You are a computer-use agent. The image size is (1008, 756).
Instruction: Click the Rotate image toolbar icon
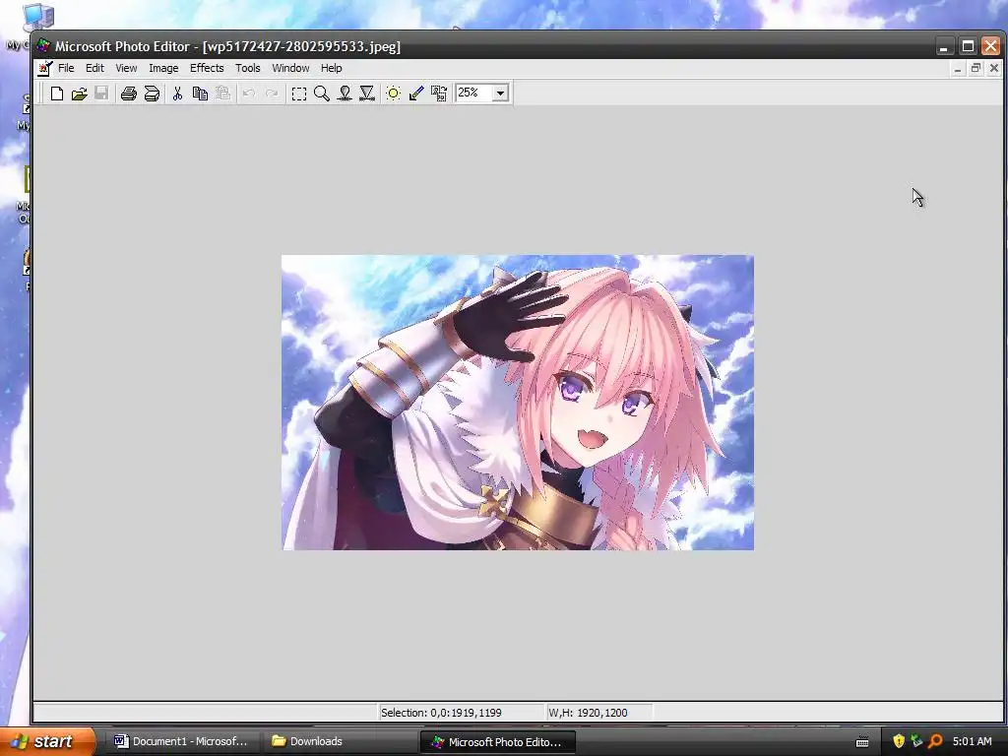pos(439,94)
